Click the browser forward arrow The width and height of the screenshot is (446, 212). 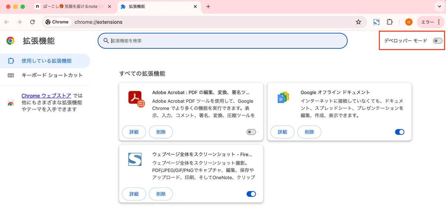point(19,22)
